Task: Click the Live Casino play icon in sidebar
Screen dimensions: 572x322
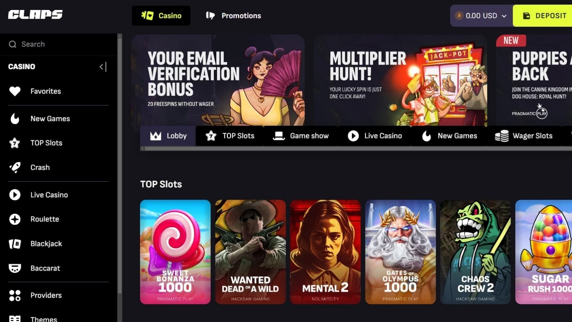Action: (x=15, y=195)
